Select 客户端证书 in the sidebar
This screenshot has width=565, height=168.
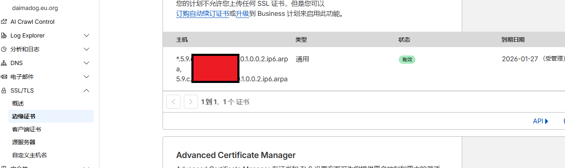[x=26, y=129]
